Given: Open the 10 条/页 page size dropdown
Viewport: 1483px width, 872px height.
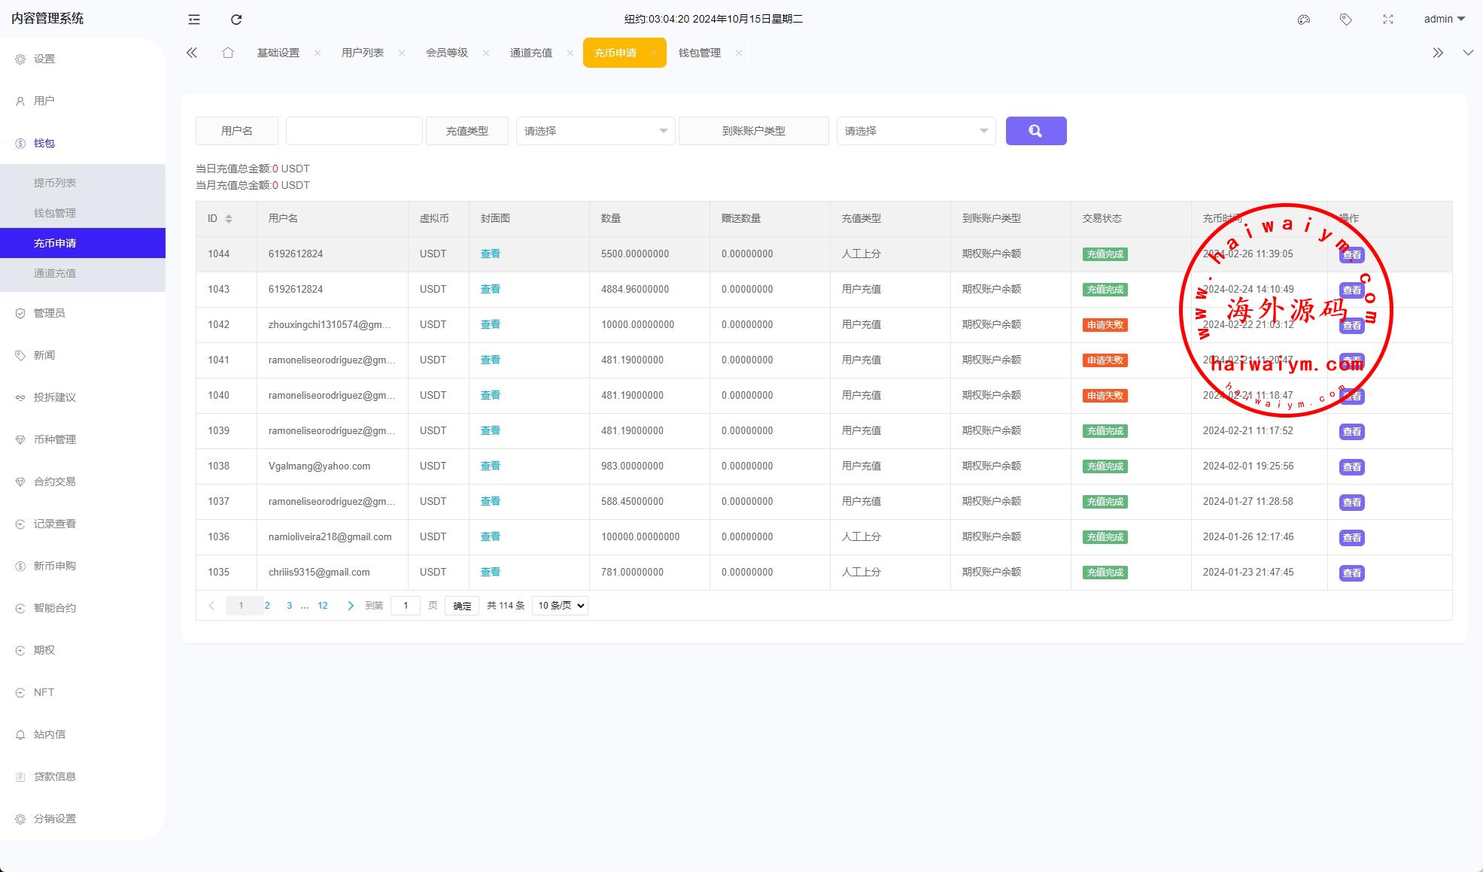Looking at the screenshot, I should tap(560, 606).
